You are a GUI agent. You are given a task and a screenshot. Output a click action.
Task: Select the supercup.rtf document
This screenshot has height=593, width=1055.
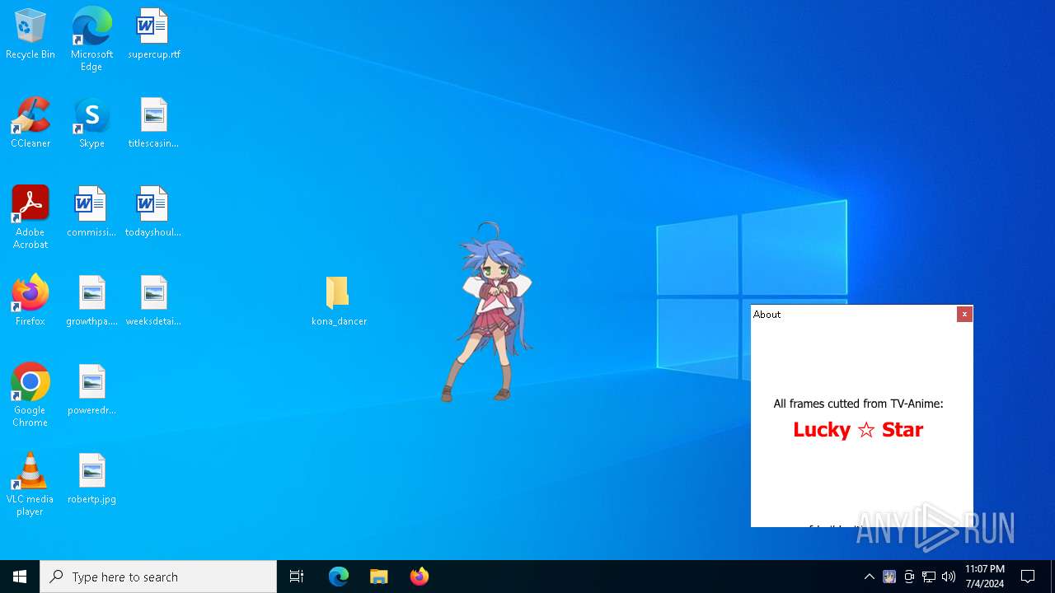tap(153, 35)
